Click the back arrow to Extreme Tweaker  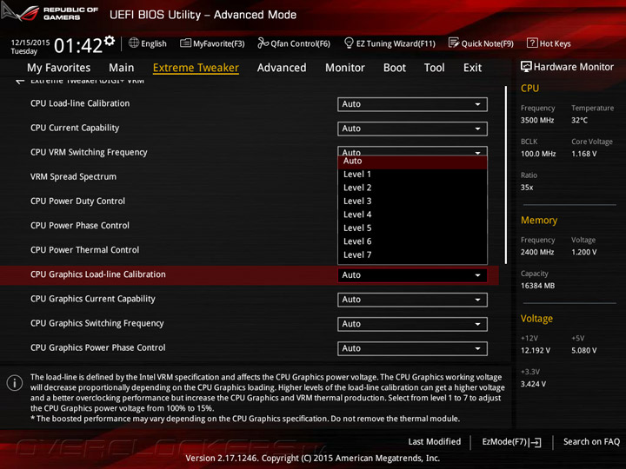click(x=19, y=82)
